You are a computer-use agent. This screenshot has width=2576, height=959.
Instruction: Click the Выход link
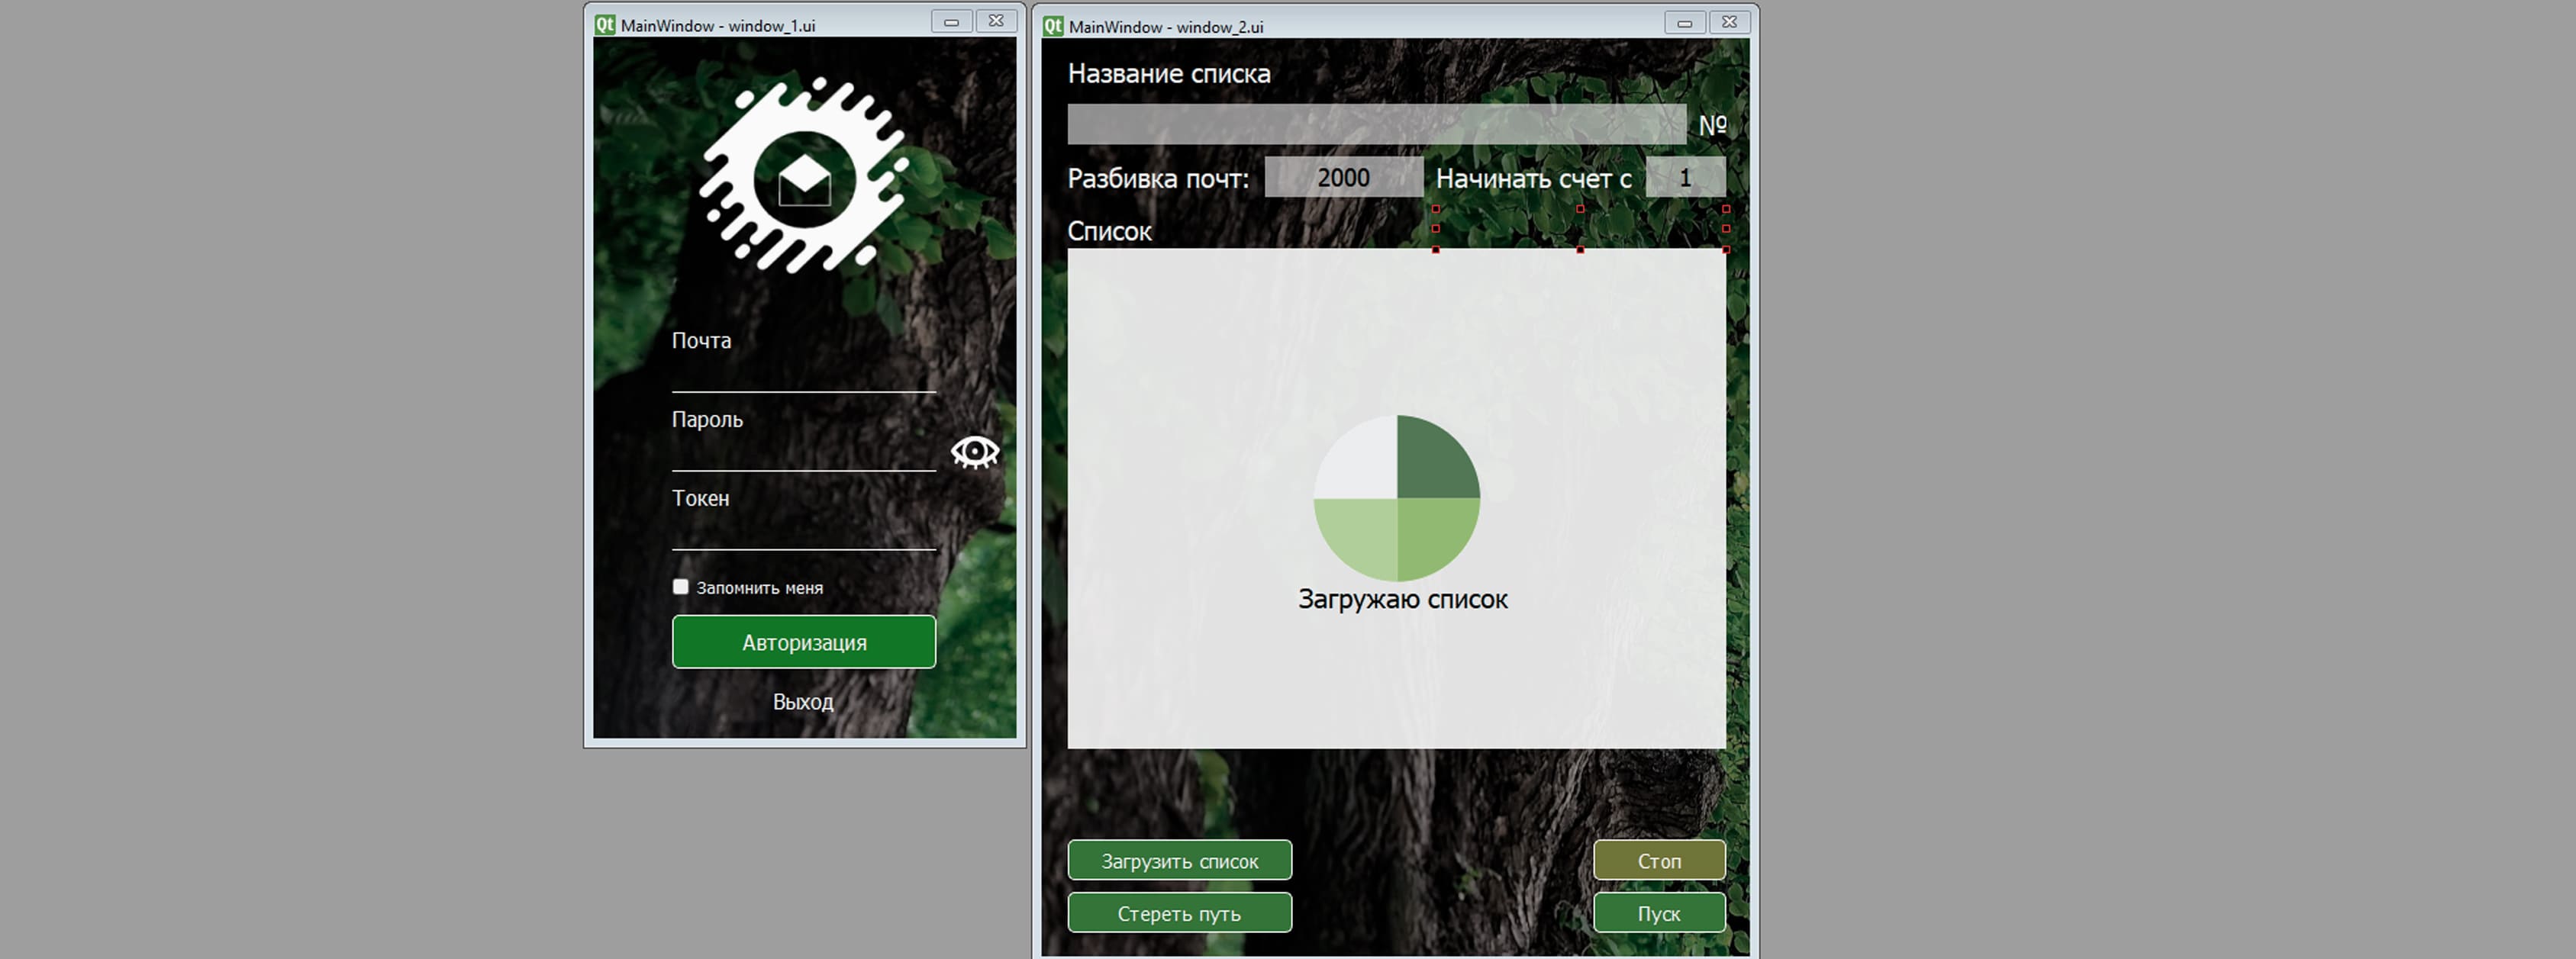[803, 702]
